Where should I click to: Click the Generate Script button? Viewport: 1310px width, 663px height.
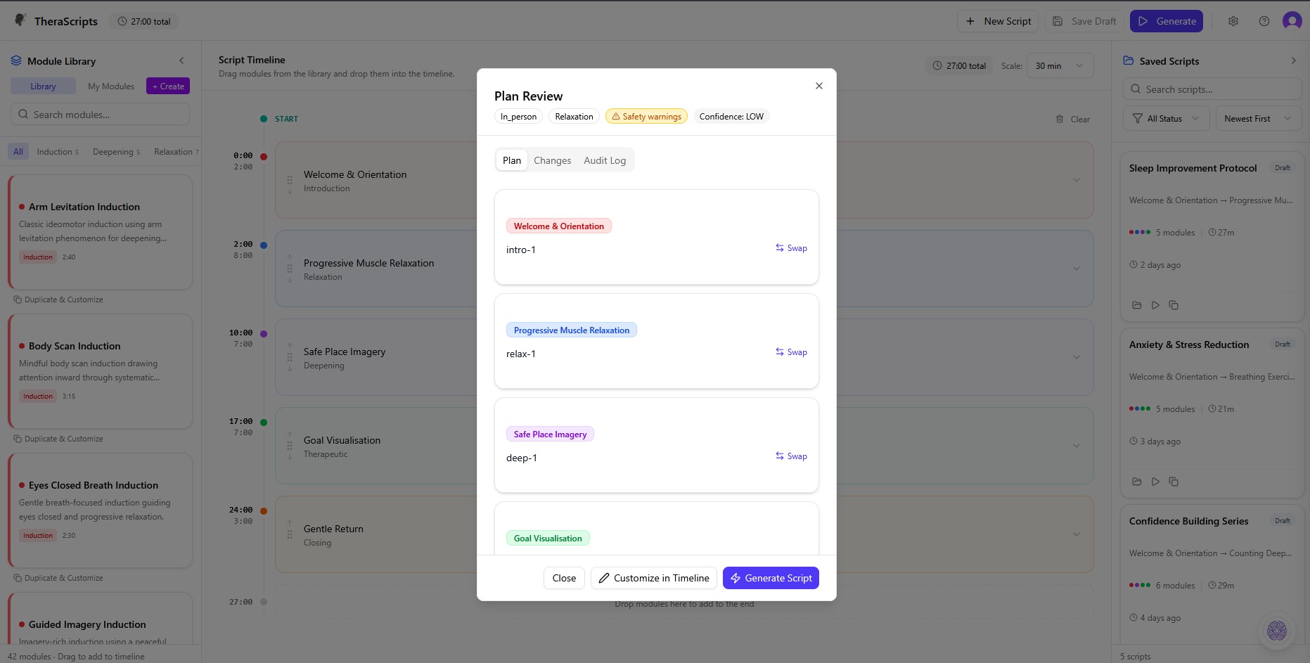[x=771, y=577]
